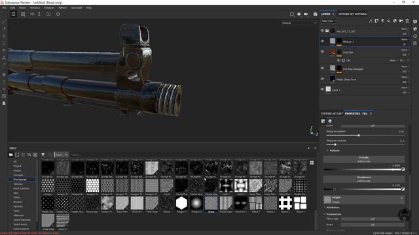Hide the top folder layer group
The height and width of the screenshot is (235, 419).
click(322, 31)
